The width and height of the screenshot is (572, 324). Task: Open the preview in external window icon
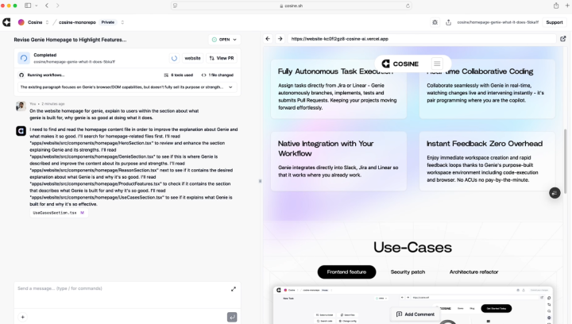563,38
